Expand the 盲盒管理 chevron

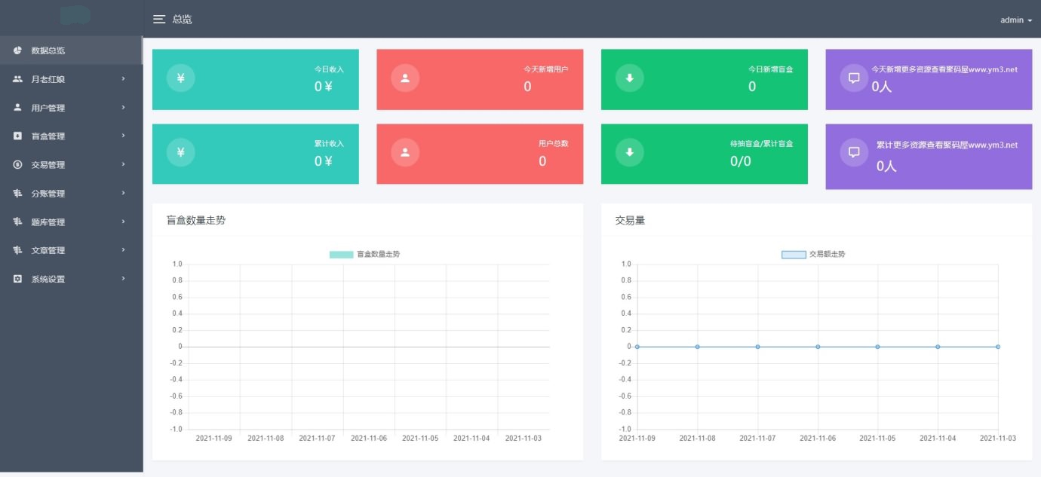click(123, 136)
